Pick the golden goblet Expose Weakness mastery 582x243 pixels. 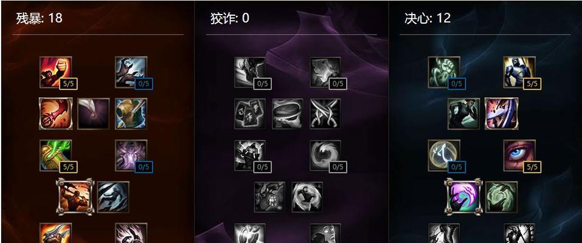131,114
